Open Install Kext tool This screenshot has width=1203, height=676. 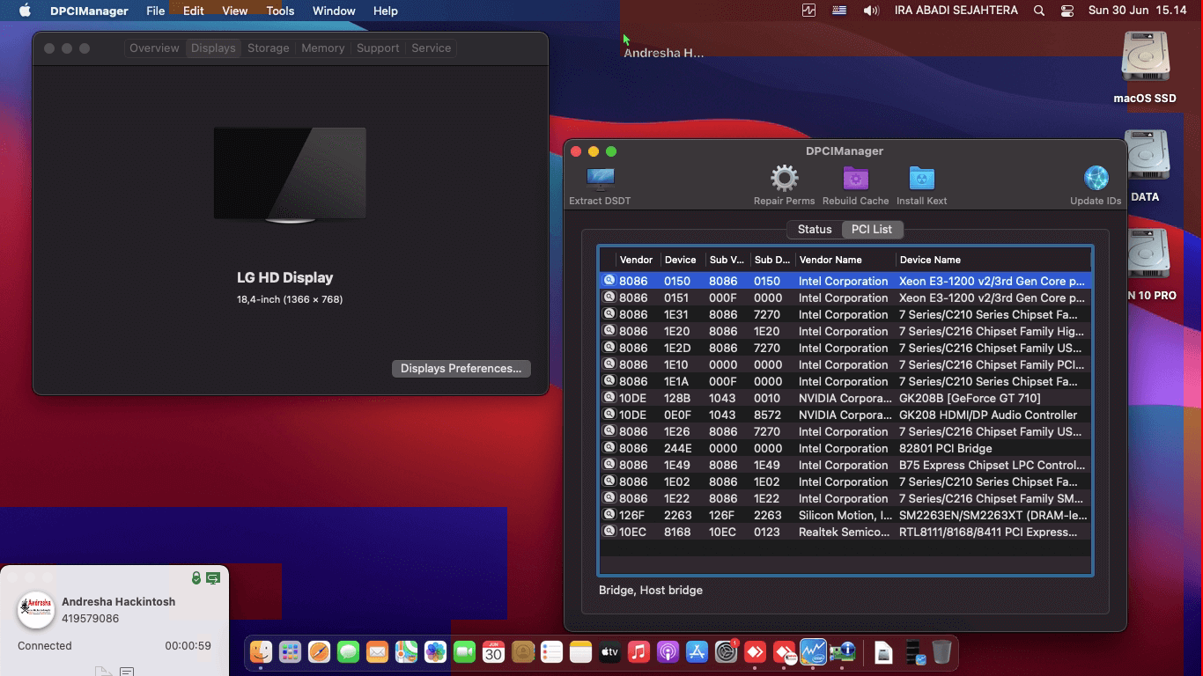pyautogui.click(x=921, y=179)
